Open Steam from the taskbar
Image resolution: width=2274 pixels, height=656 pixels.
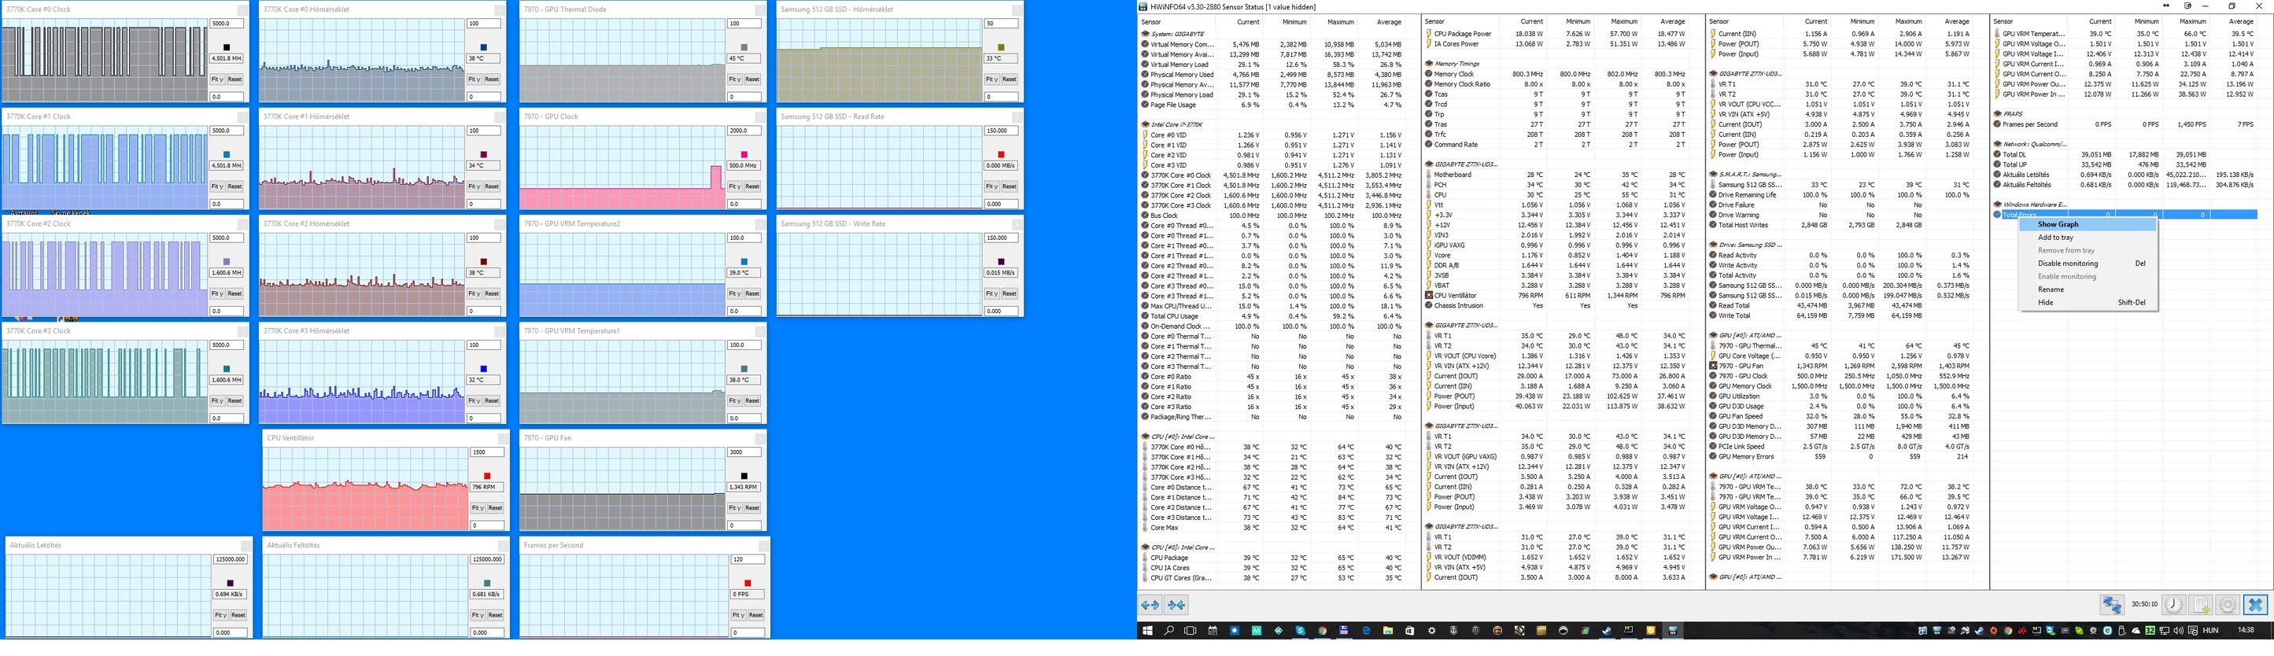(x=1607, y=632)
